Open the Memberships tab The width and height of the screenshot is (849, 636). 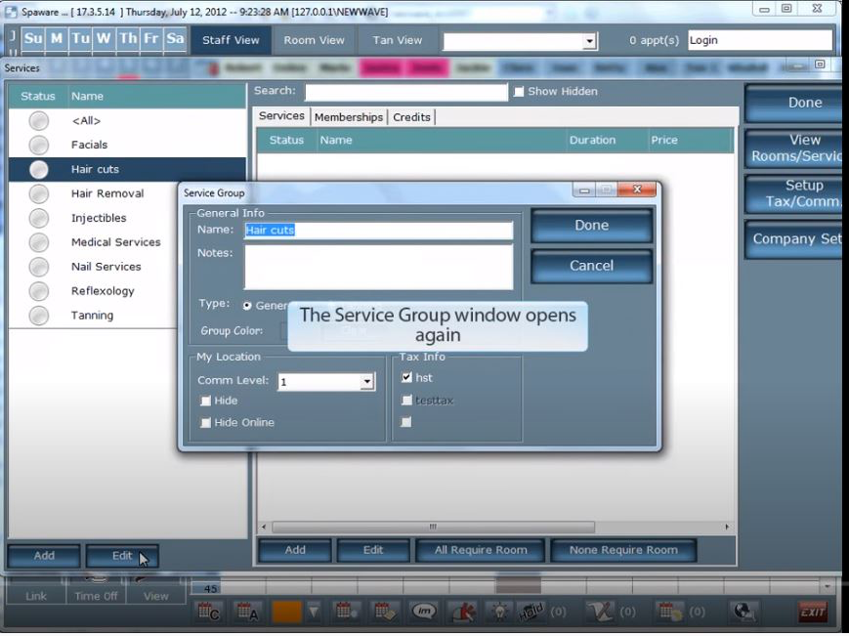point(349,117)
